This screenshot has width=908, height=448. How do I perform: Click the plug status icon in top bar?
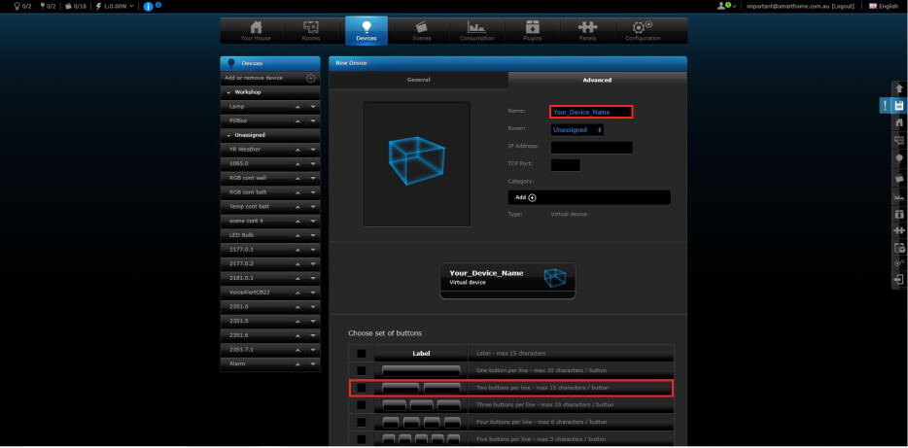click(42, 6)
